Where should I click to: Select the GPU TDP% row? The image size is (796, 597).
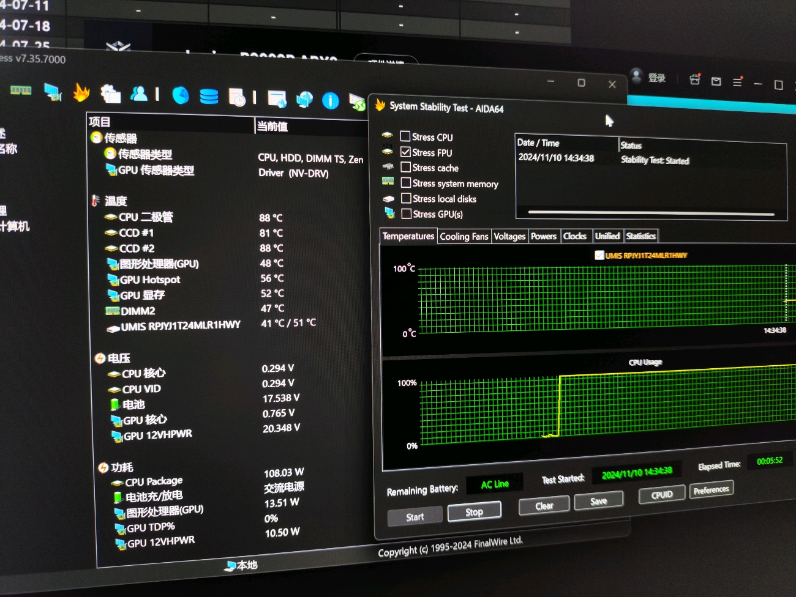click(198, 524)
